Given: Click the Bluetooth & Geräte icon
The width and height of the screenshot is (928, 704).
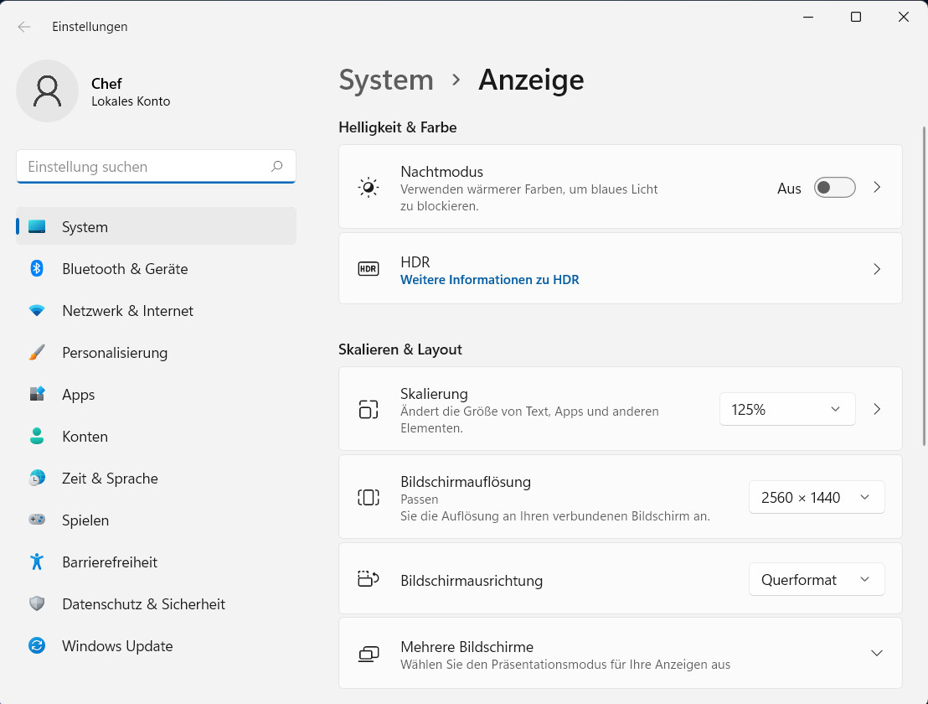Looking at the screenshot, I should [37, 268].
